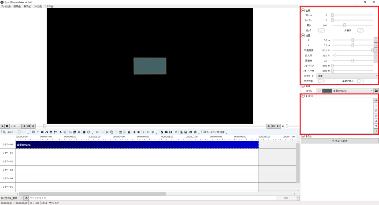Viewport: 379px width, 205px height.
Task: Redo the last undone action
Action: tap(102, 132)
